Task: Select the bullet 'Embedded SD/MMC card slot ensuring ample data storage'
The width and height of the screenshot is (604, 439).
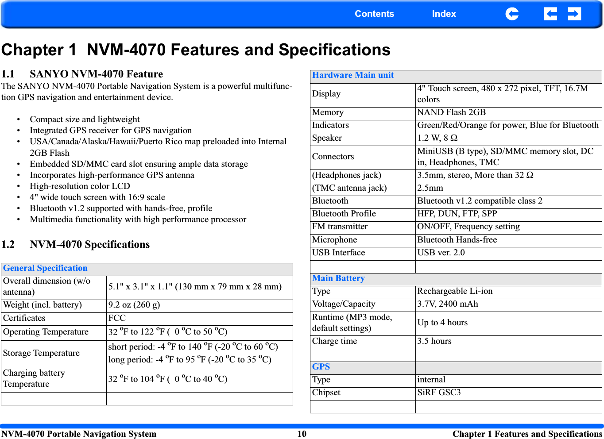Action: 139,164
